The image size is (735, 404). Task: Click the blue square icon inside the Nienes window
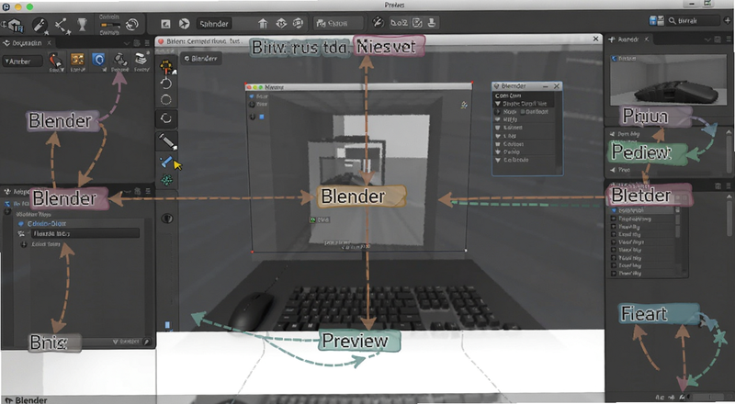click(262, 117)
